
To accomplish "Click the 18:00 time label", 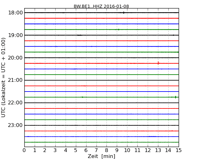I will click(x=15, y=13).
